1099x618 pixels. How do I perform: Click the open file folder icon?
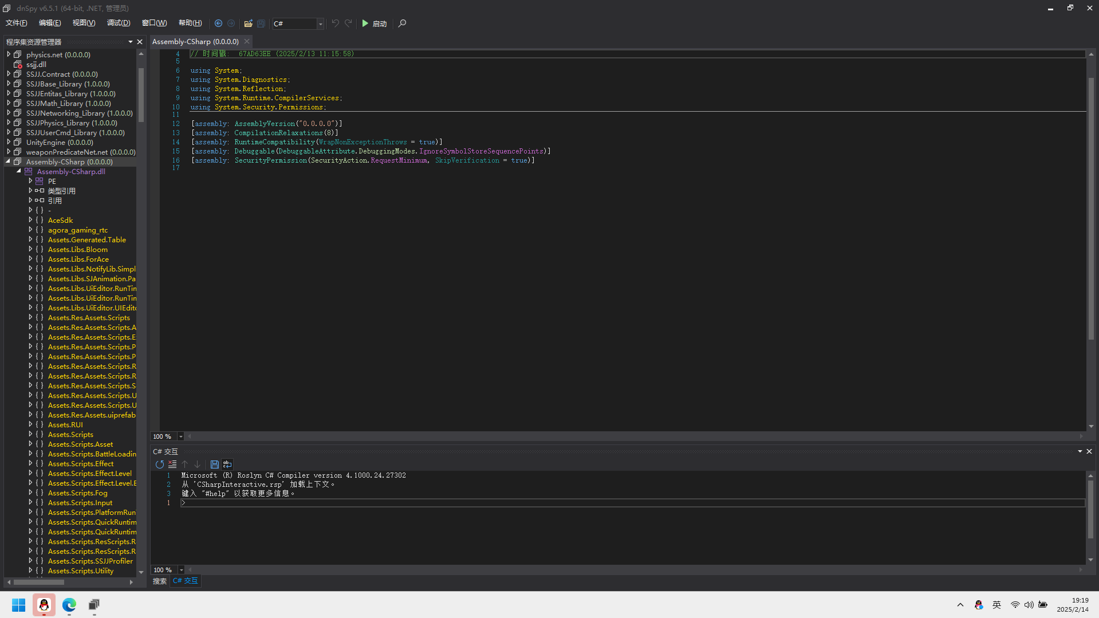click(248, 23)
